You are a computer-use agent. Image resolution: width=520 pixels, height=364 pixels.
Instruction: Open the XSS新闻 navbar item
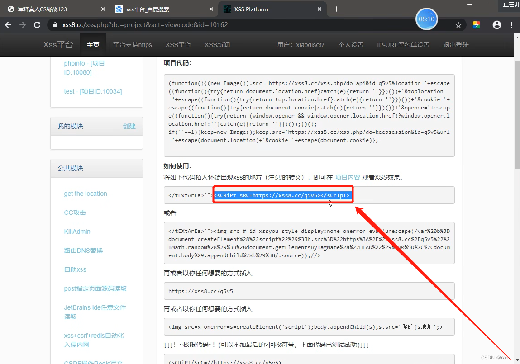[217, 45]
